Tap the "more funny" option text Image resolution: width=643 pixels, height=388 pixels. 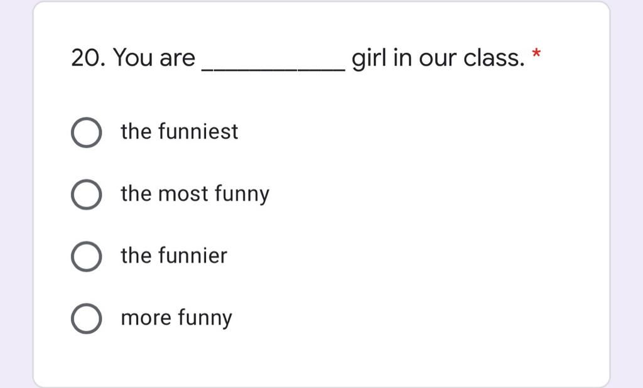(x=176, y=318)
